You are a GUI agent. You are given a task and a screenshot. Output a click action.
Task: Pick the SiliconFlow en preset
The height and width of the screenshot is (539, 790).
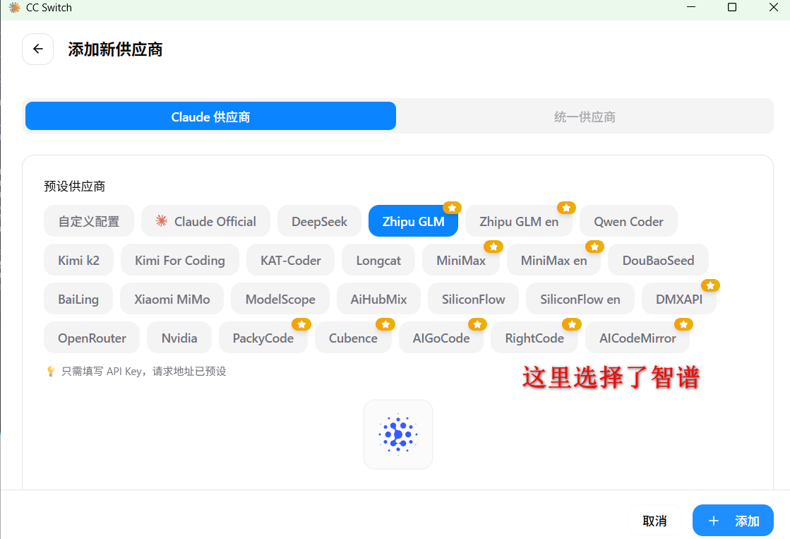(x=580, y=299)
